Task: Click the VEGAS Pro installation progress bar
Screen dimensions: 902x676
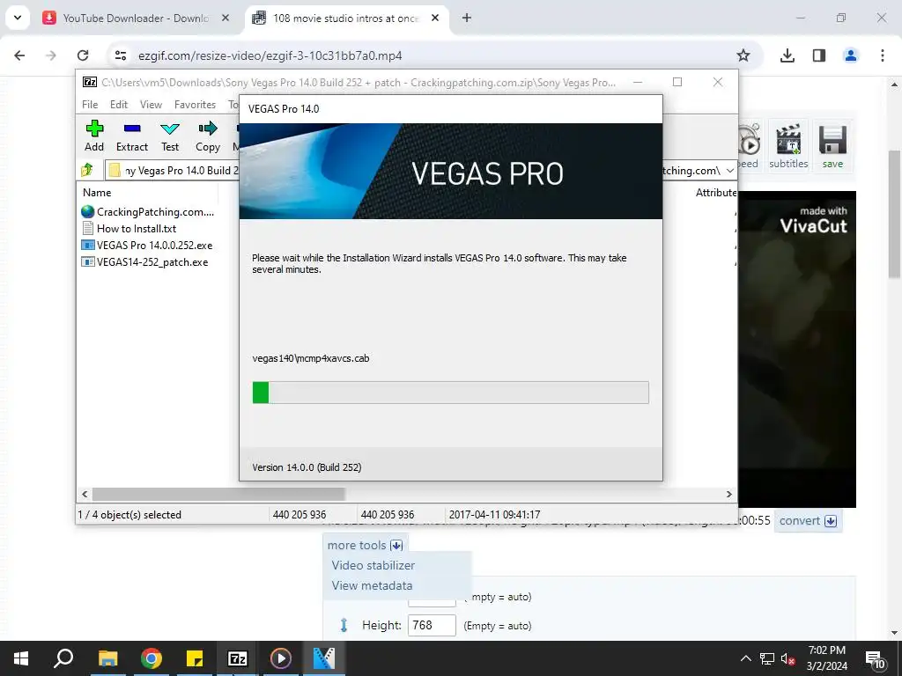Action: 450,392
